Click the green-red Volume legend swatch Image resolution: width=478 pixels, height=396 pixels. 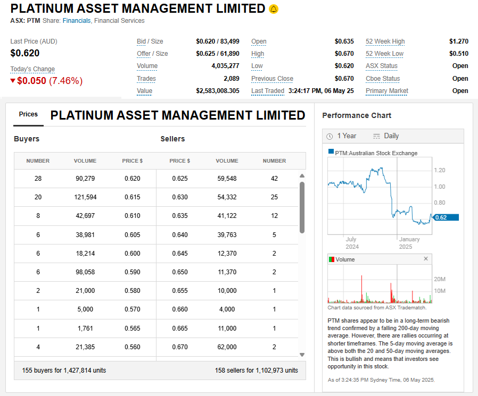click(x=331, y=259)
